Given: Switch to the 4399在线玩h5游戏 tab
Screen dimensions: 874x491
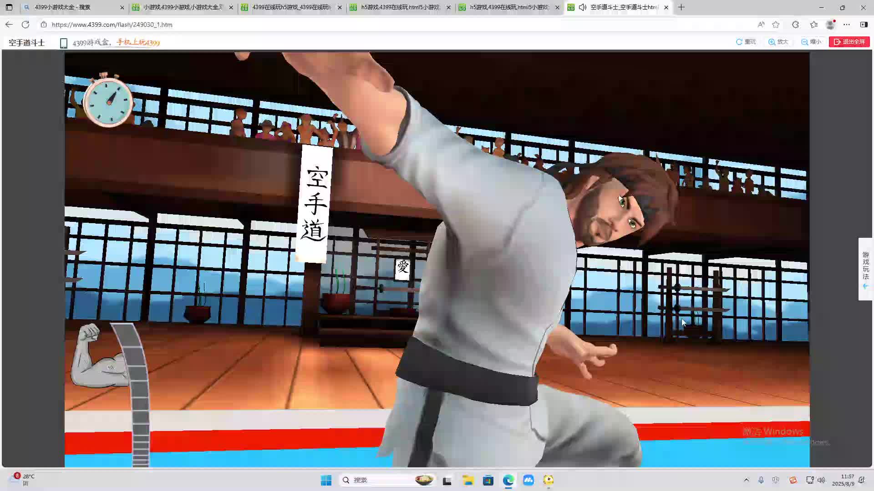Looking at the screenshot, I should coord(291,7).
